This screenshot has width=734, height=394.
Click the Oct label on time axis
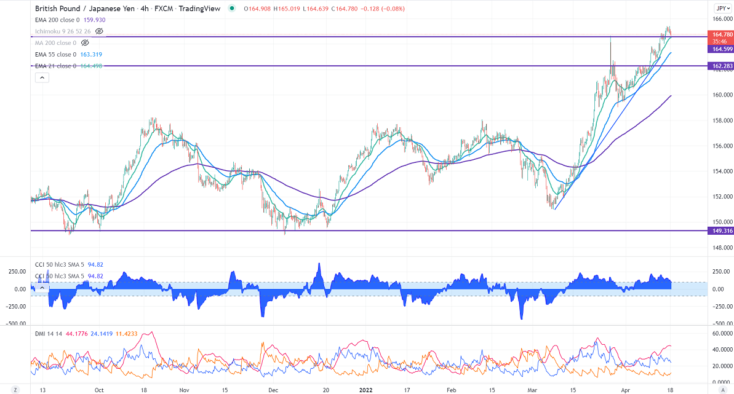tap(99, 390)
